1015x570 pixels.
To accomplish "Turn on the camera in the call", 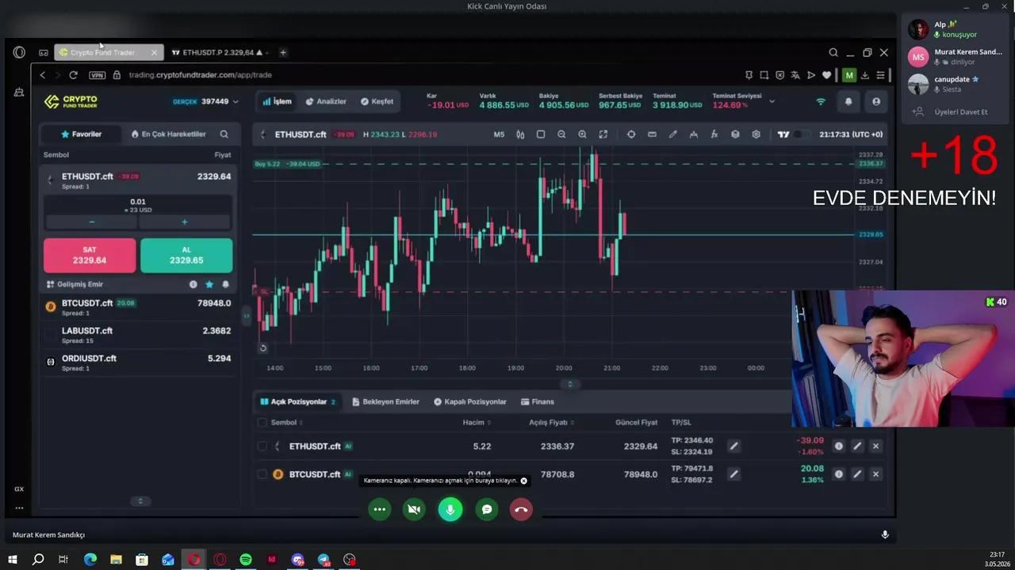I will tap(414, 509).
